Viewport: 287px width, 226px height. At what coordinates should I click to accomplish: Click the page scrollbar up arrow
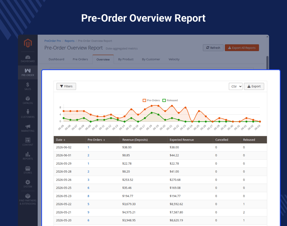268,37
